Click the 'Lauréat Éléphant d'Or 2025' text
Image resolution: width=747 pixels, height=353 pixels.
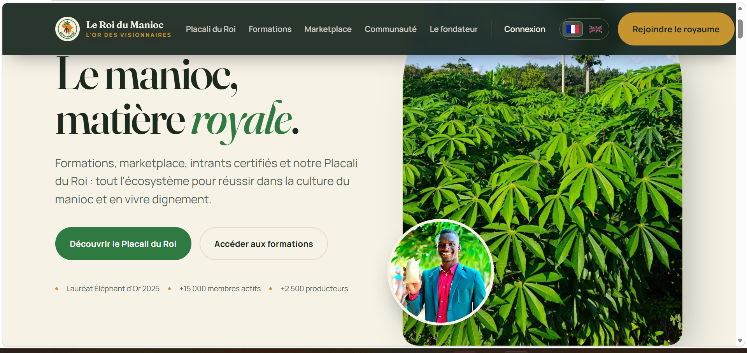pyautogui.click(x=113, y=288)
